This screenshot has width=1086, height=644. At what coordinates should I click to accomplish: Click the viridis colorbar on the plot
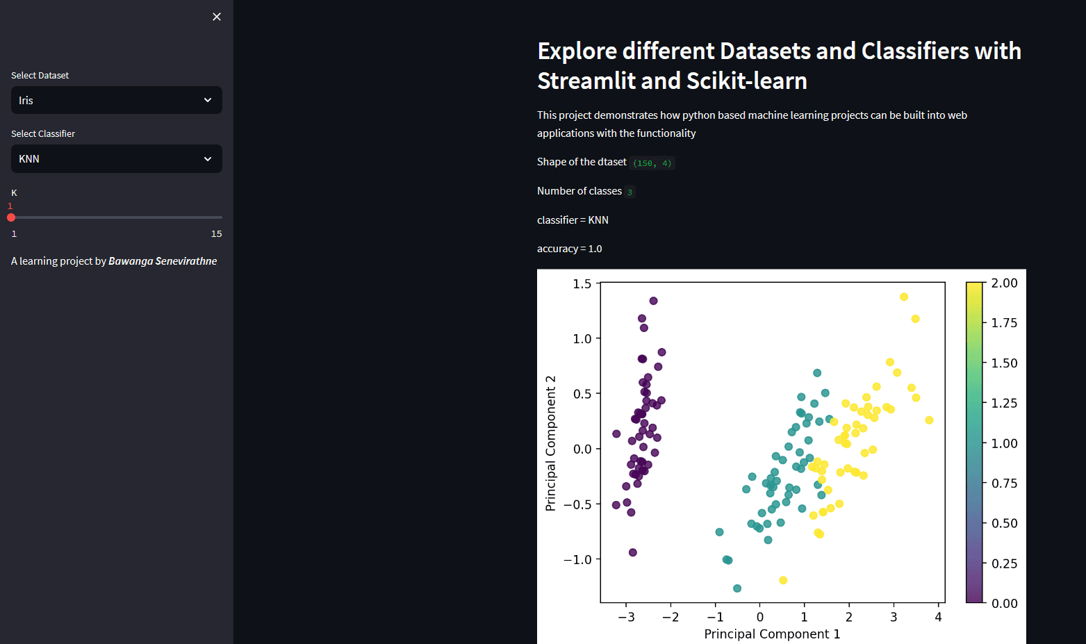(x=975, y=443)
